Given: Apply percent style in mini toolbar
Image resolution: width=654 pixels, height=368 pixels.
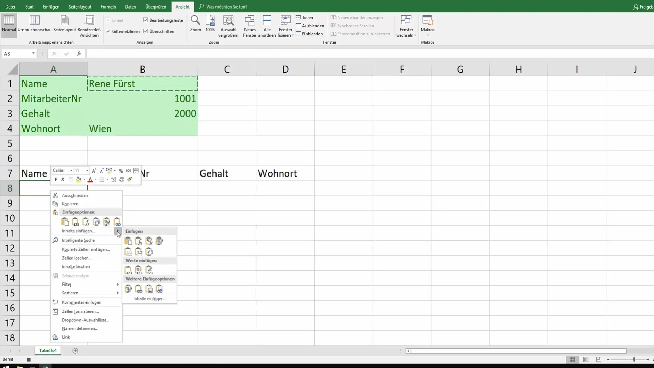Looking at the screenshot, I should [121, 171].
